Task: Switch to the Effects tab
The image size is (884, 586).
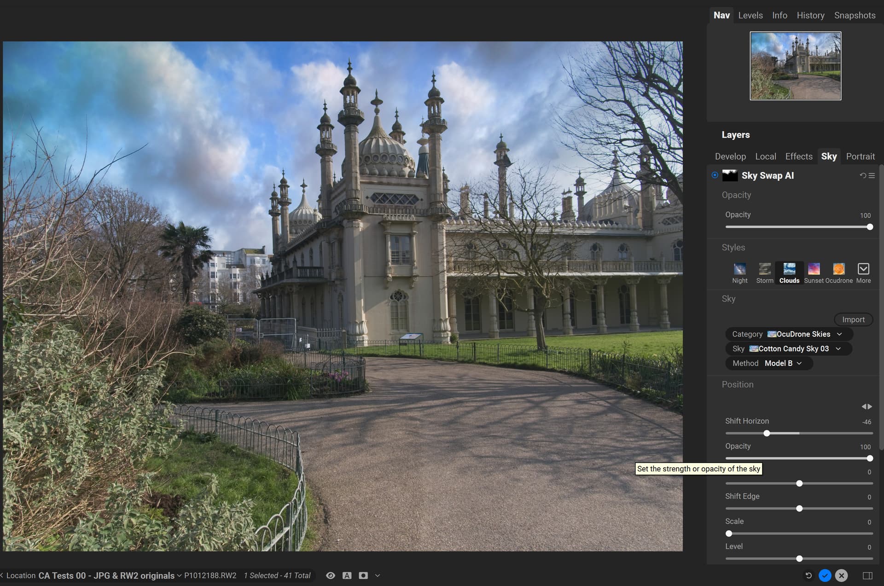Action: coord(798,157)
